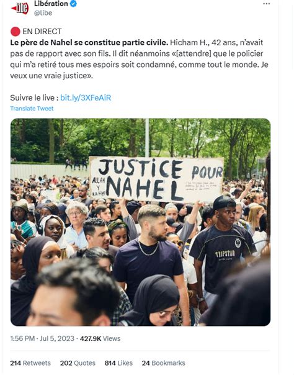Click the Libération account name
The image size is (294, 375).
point(51,4)
